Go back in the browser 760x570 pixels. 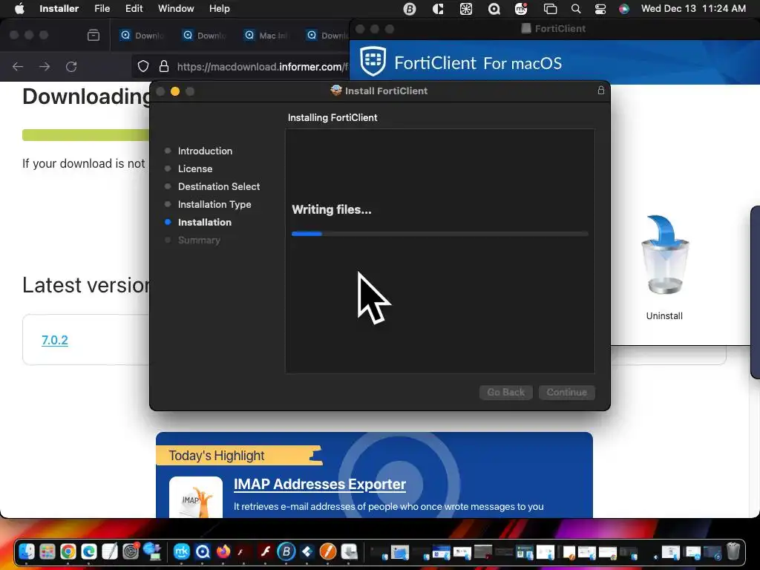tap(18, 66)
